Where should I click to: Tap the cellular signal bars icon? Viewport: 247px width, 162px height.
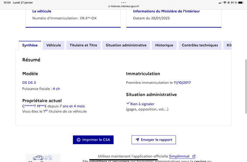pos(220,2)
